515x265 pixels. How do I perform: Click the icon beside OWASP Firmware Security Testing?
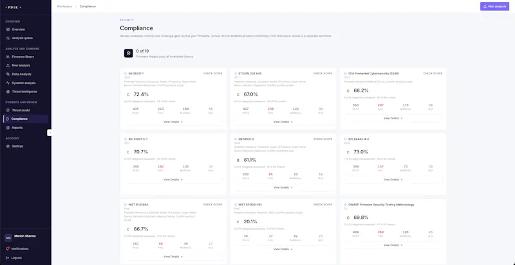346,205
